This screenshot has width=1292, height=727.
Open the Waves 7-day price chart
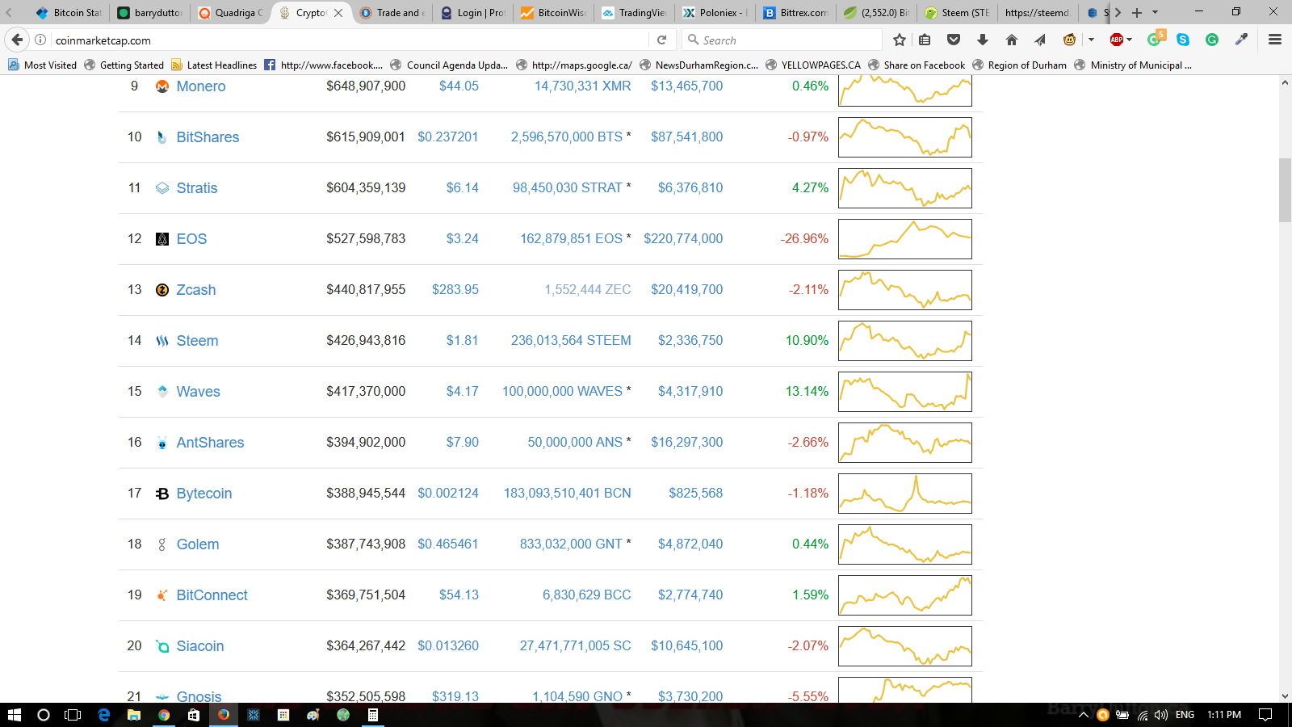904,392
